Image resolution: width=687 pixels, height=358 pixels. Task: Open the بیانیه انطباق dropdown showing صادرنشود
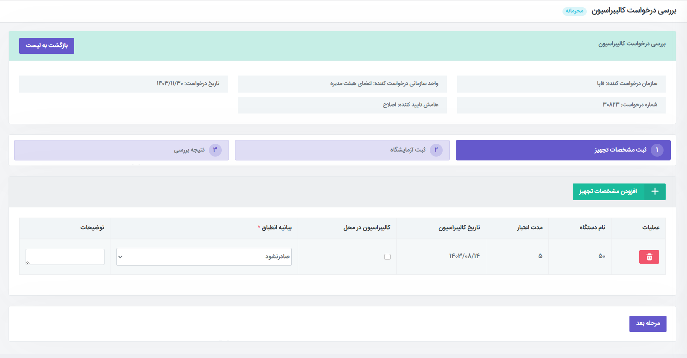[x=204, y=257]
